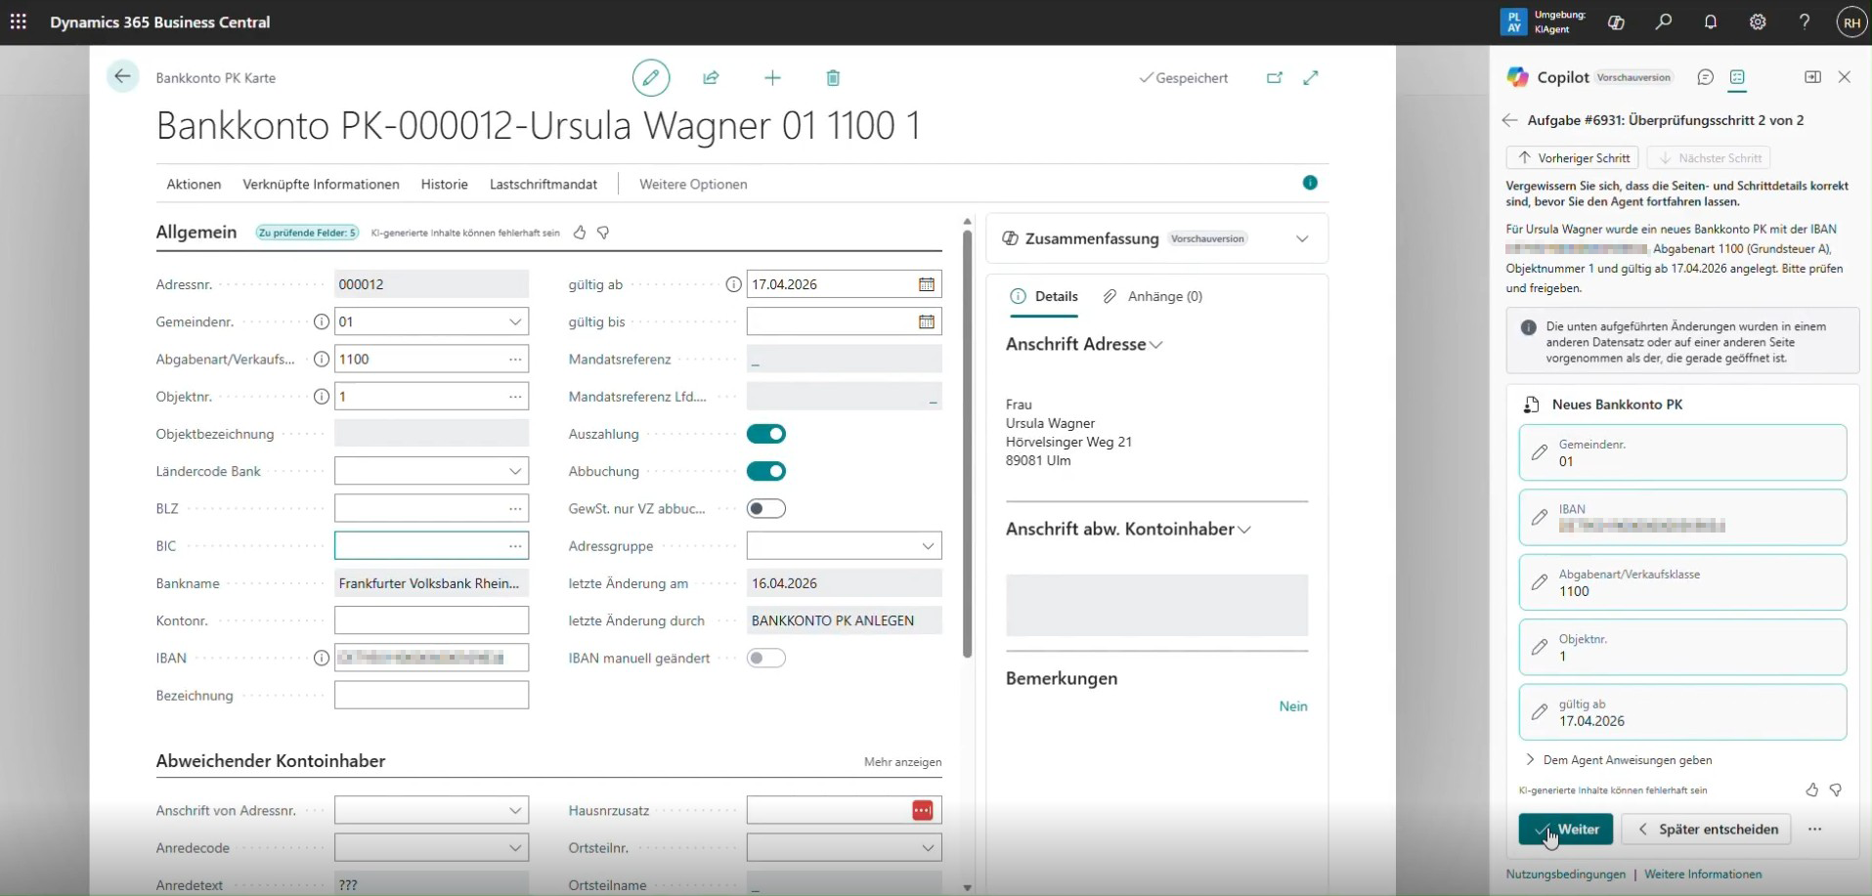Delete the record with trash icon
Image resolution: width=1872 pixels, height=896 pixels.
pos(833,78)
